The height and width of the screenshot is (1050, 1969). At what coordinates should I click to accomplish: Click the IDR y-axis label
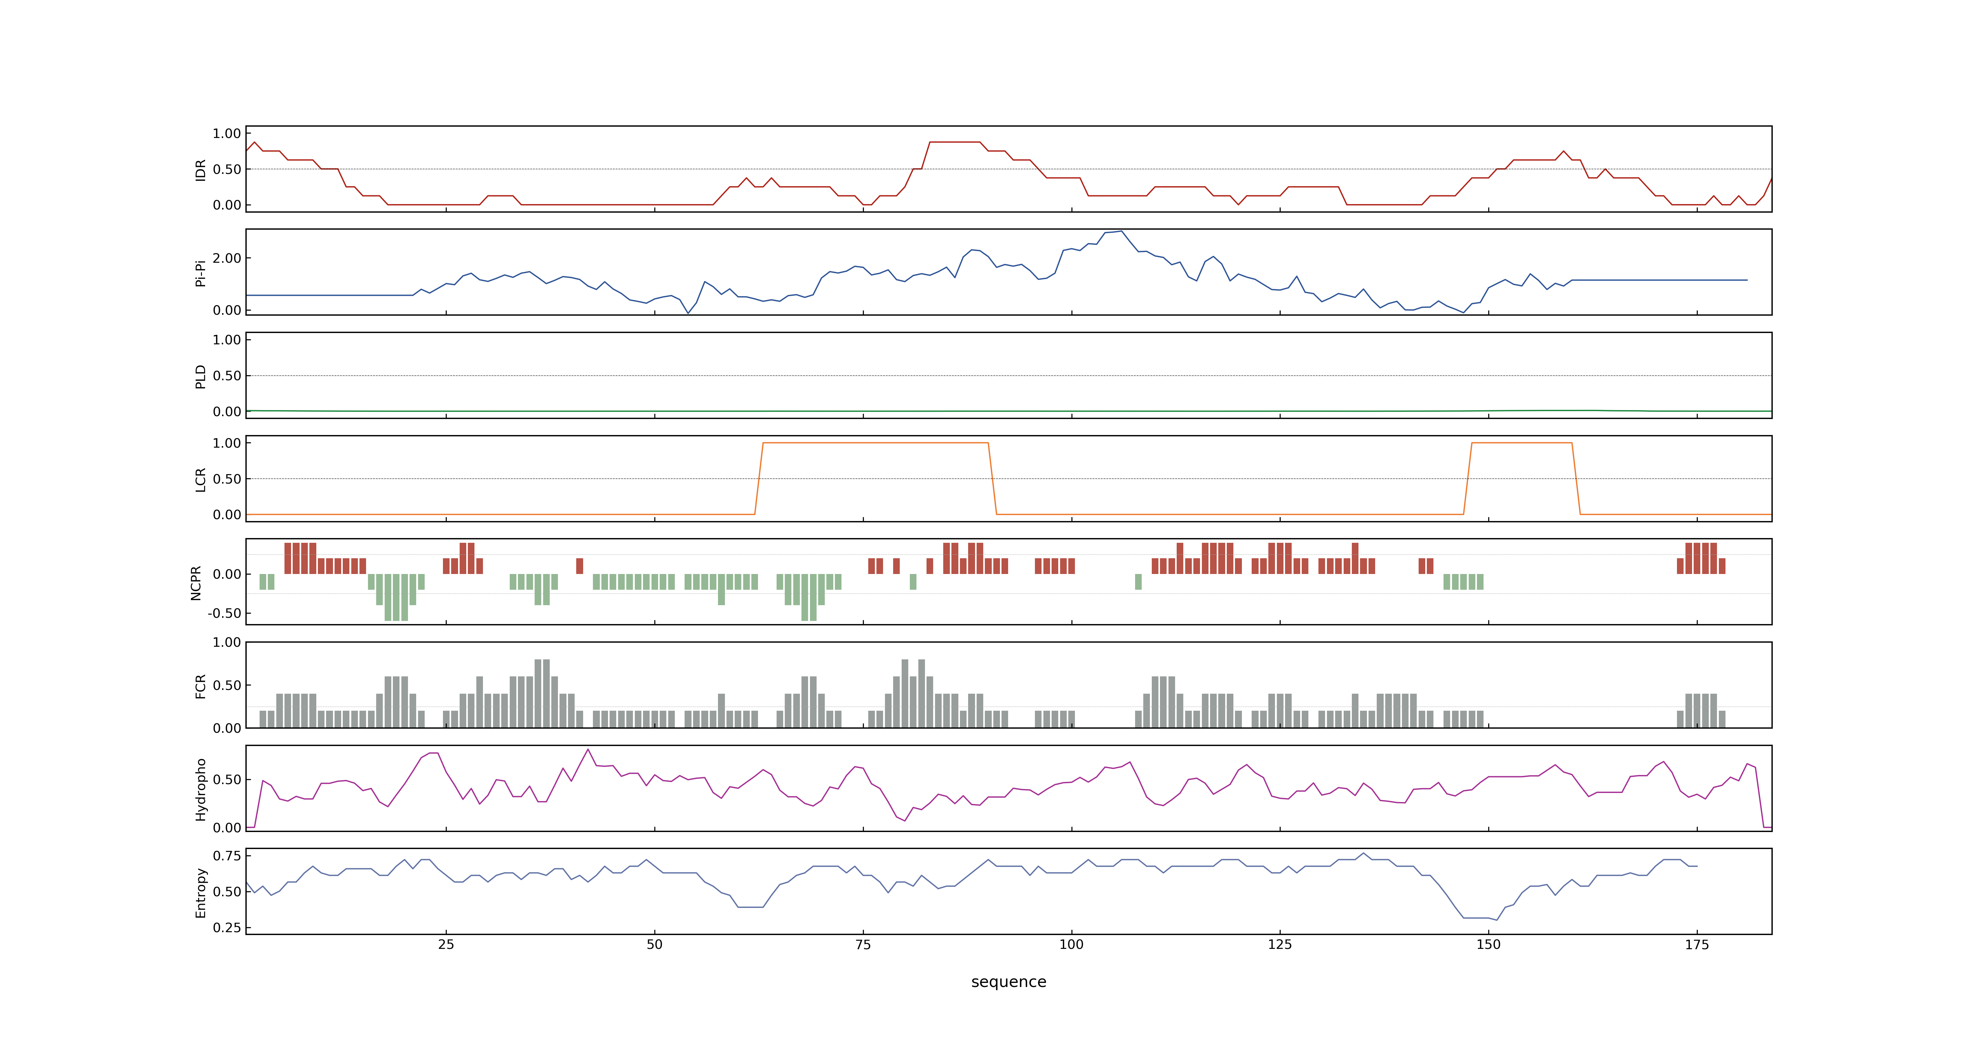200,170
